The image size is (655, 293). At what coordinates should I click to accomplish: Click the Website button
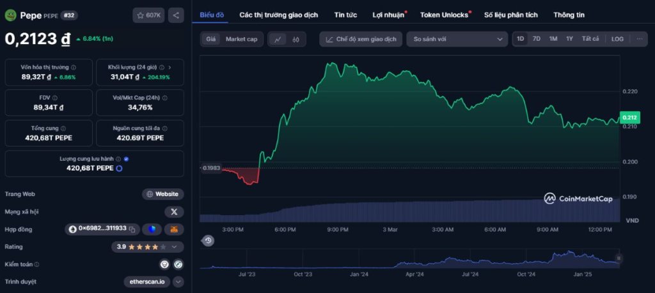point(163,194)
